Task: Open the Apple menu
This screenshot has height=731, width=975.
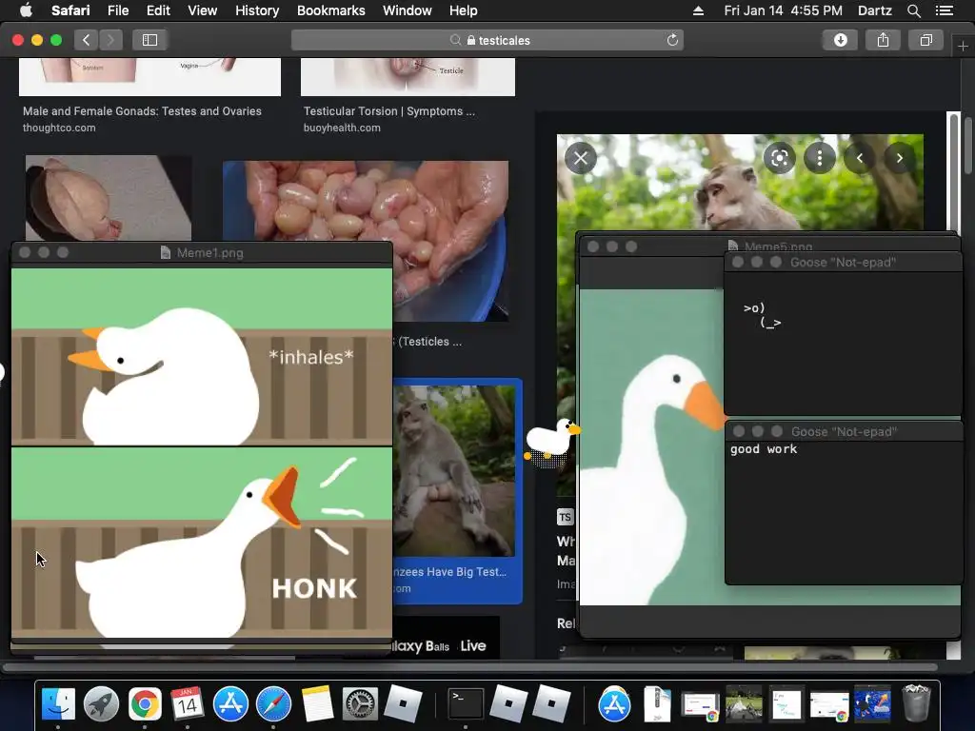Action: 26,10
